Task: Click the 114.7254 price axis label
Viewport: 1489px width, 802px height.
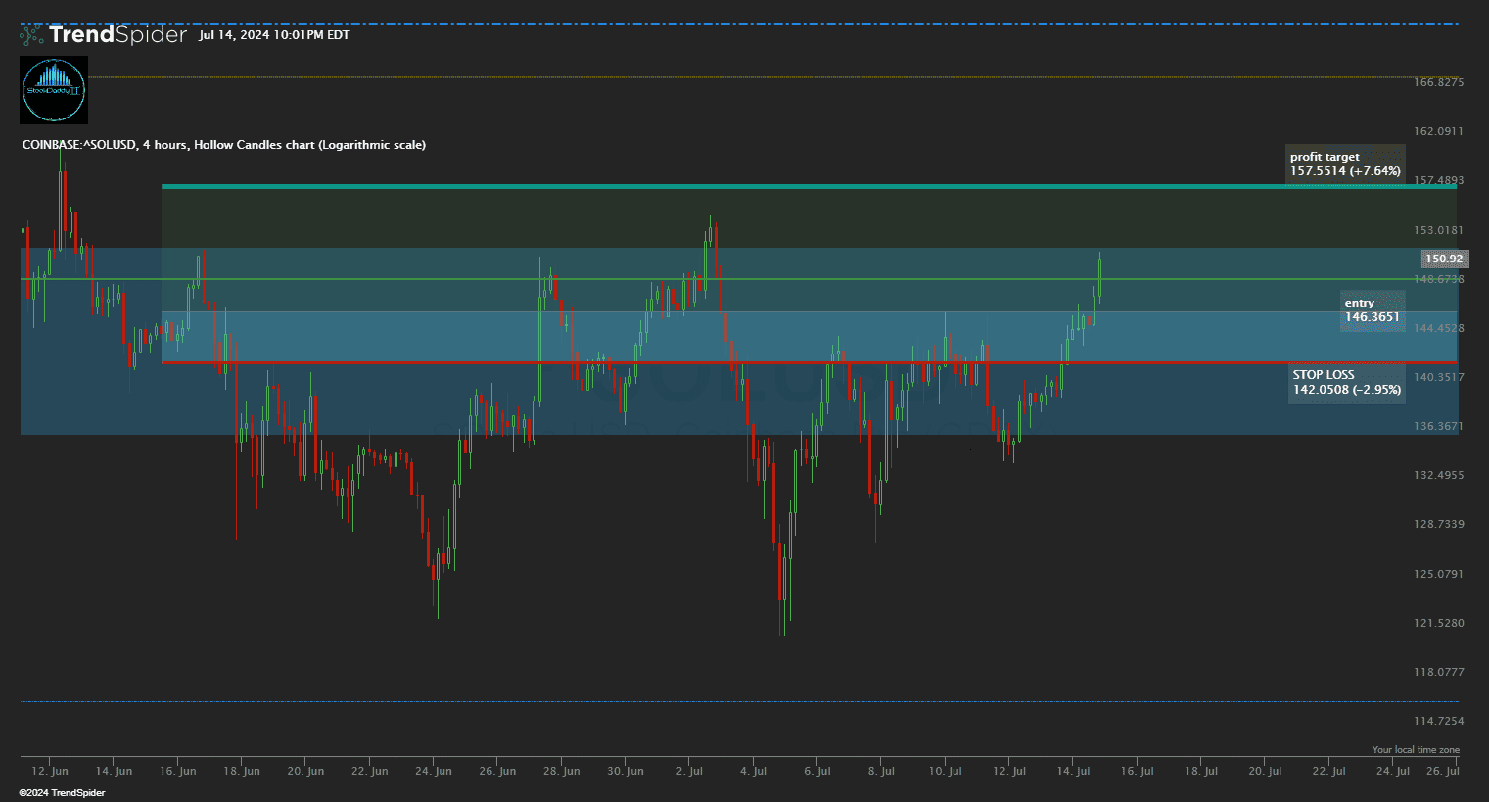Action: point(1438,721)
